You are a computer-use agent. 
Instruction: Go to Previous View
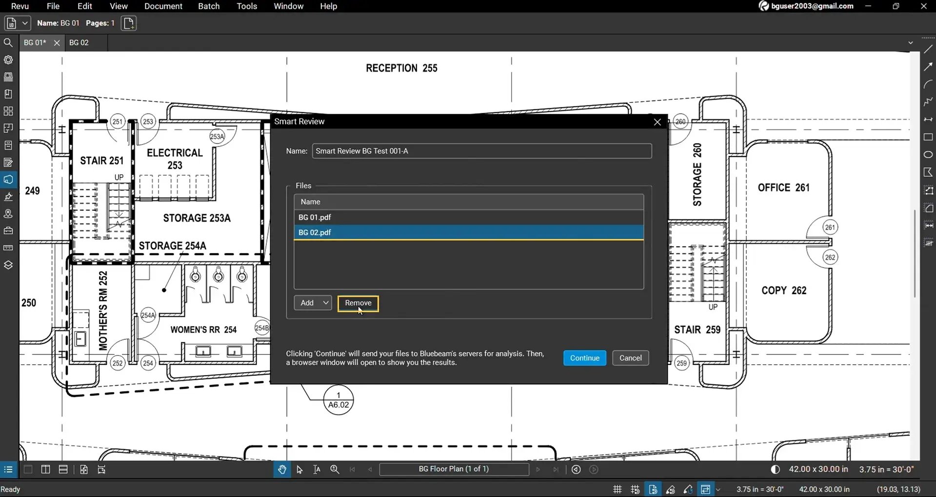click(x=576, y=469)
